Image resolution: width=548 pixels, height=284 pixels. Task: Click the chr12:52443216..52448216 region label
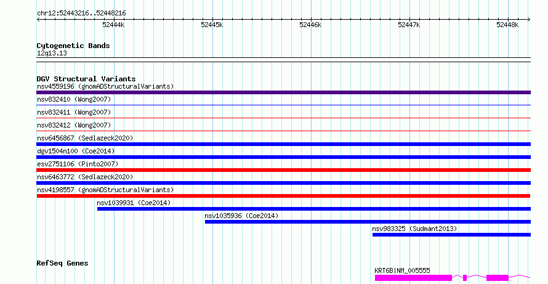tap(81, 14)
